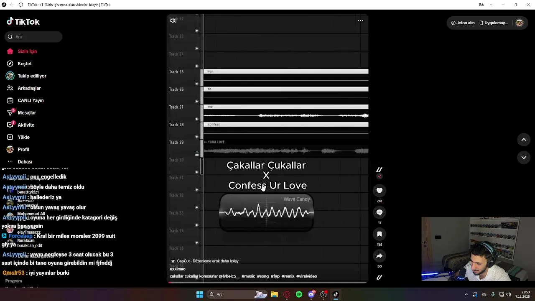535x301 pixels.
Task: Open the #fyp hashtag
Action: click(275, 276)
